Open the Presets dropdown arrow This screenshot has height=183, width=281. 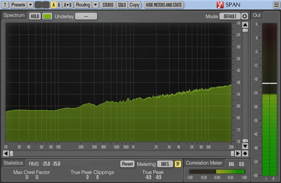[x=30, y=5]
